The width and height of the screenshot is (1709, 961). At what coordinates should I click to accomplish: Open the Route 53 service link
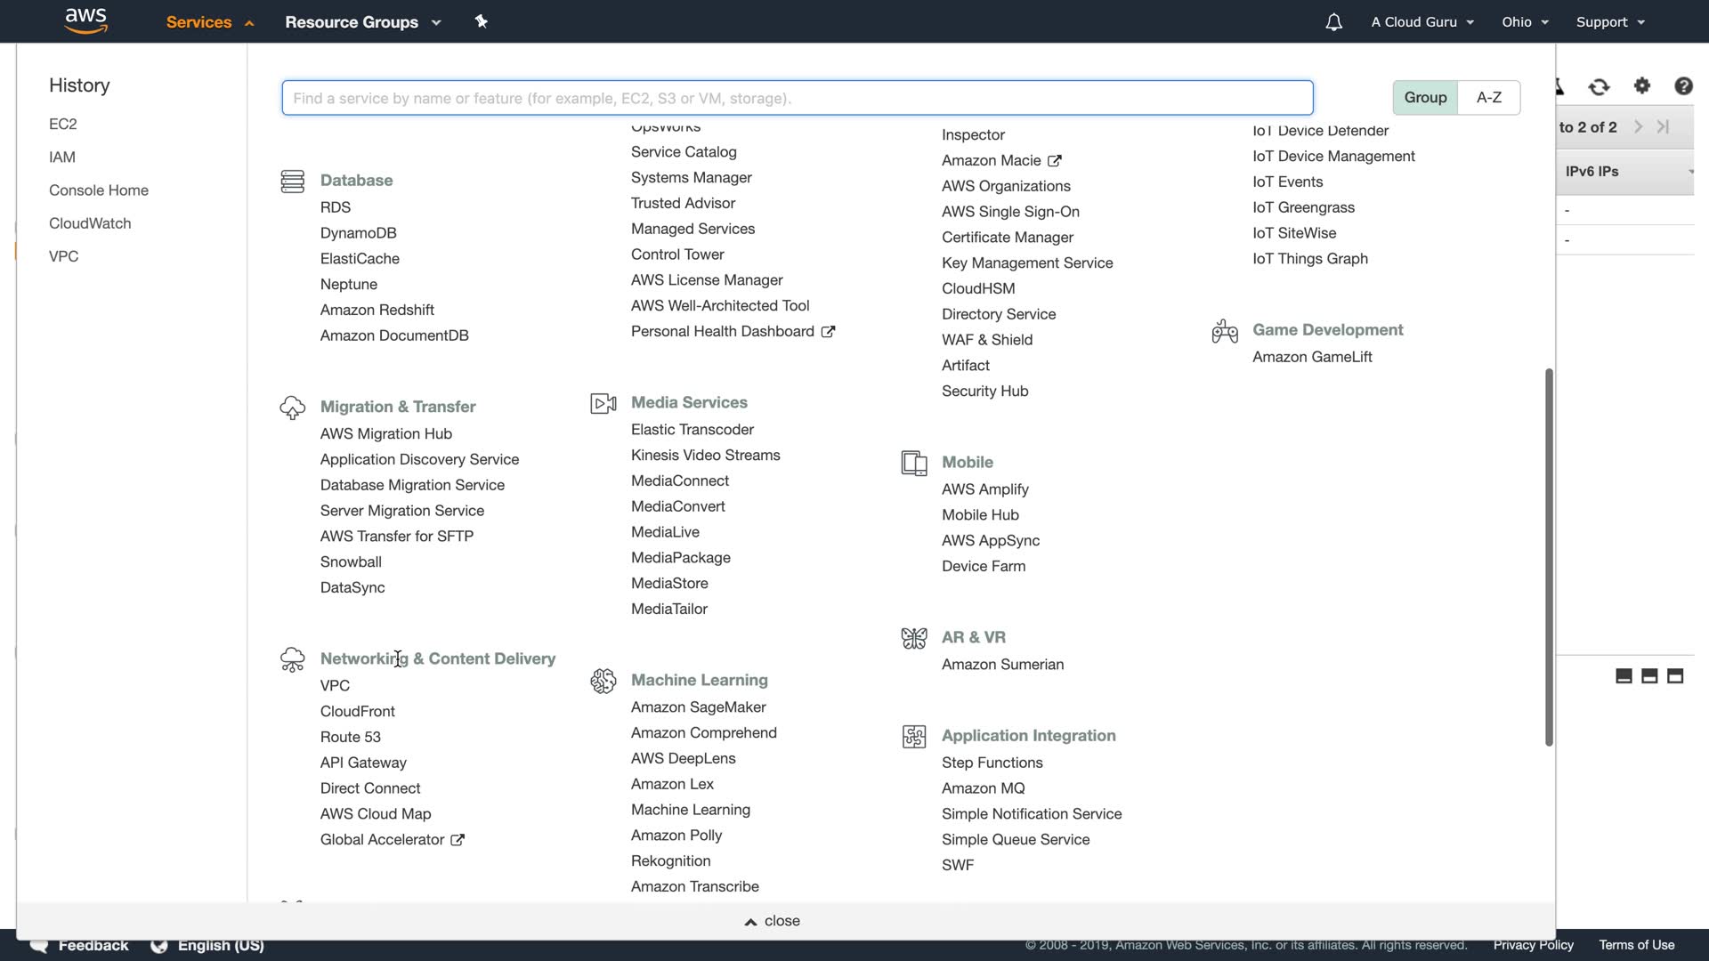pyautogui.click(x=350, y=738)
